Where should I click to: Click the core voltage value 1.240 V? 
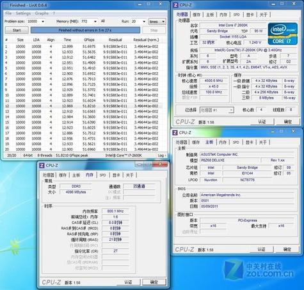coord(255,42)
